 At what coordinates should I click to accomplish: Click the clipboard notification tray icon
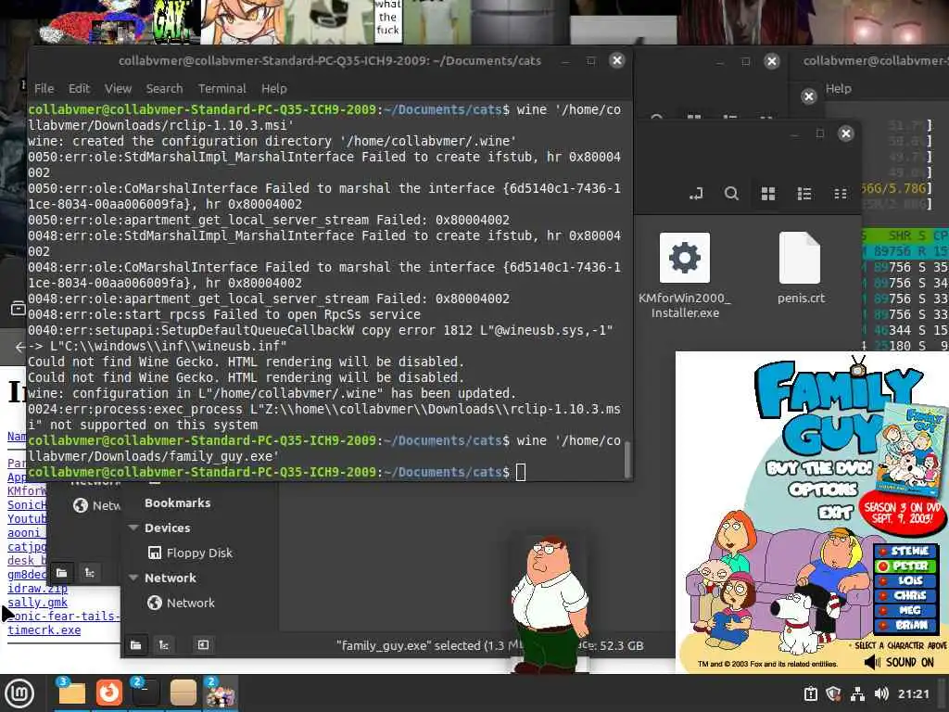(810, 693)
